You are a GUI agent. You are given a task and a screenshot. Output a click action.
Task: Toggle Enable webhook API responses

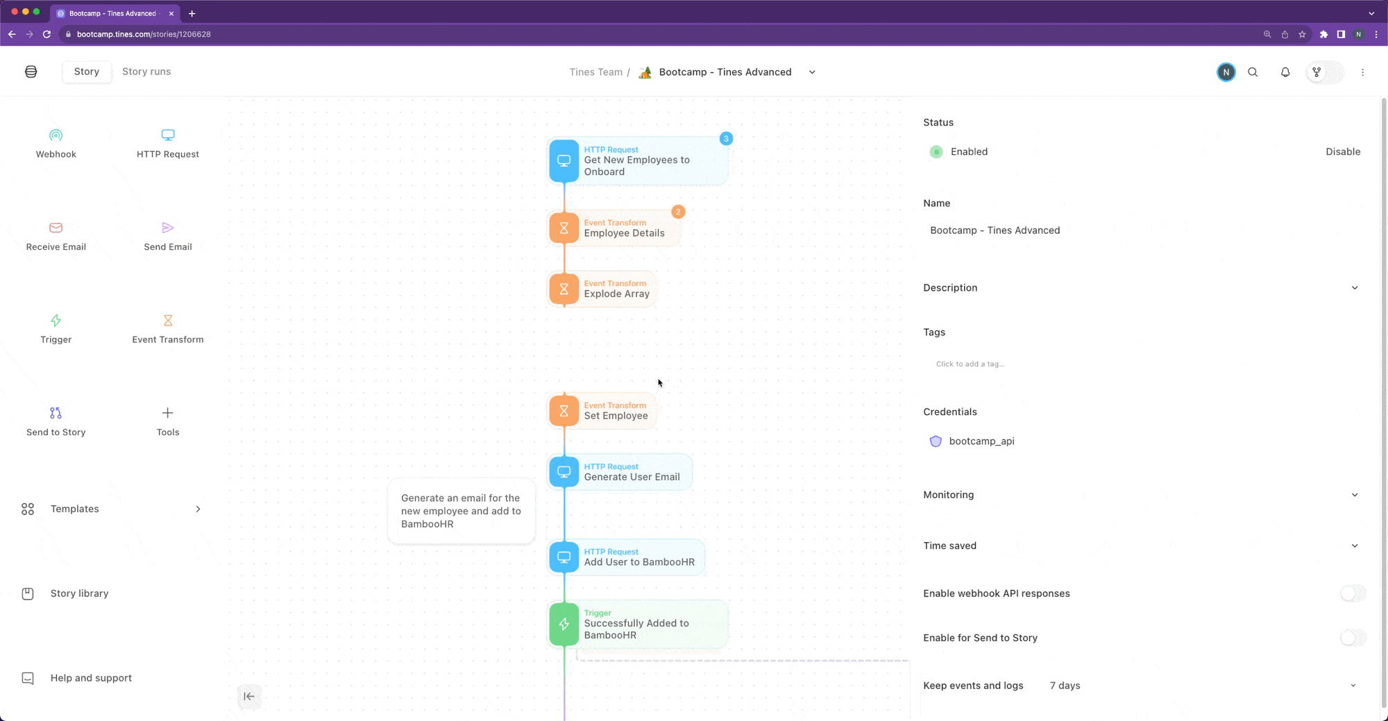click(x=1353, y=593)
